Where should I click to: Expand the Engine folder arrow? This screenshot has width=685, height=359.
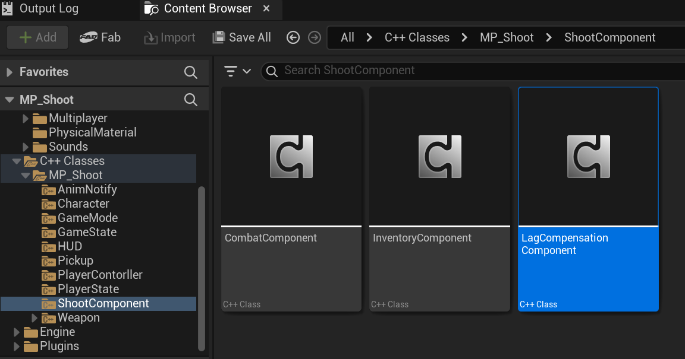17,332
